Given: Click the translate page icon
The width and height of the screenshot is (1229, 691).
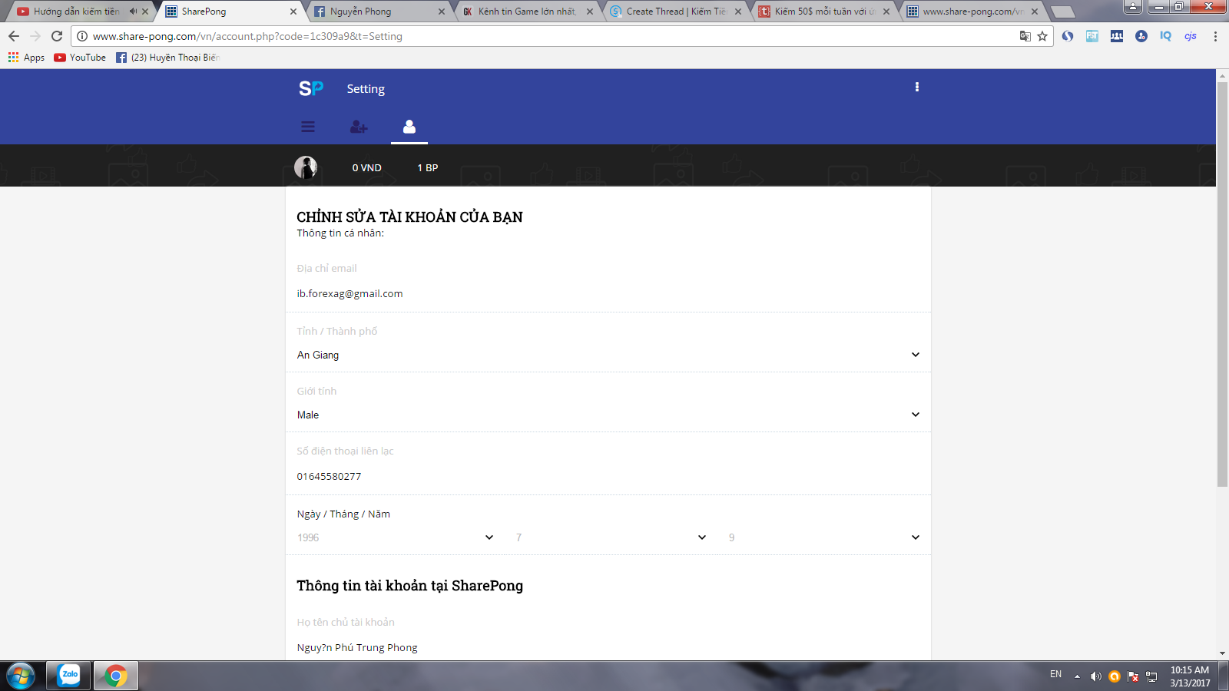Looking at the screenshot, I should tap(1025, 36).
